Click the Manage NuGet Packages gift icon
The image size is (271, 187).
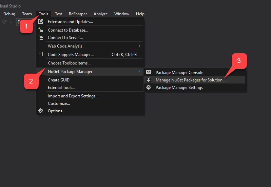(149, 80)
